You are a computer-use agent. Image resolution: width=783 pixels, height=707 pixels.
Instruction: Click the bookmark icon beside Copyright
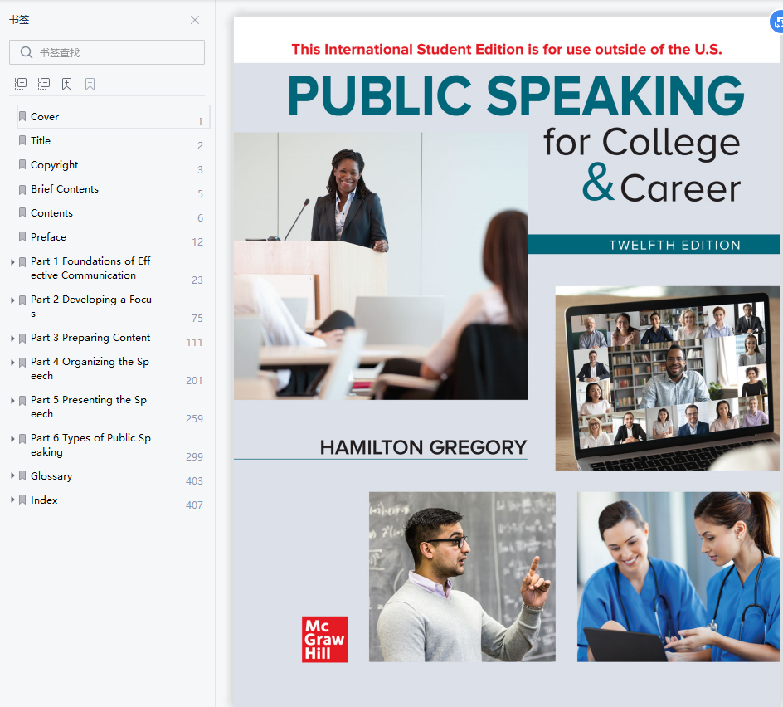pos(22,164)
